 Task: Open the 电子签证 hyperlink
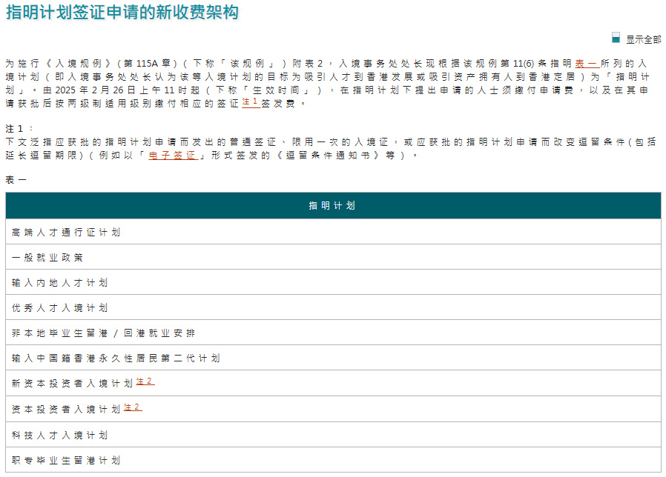(173, 156)
